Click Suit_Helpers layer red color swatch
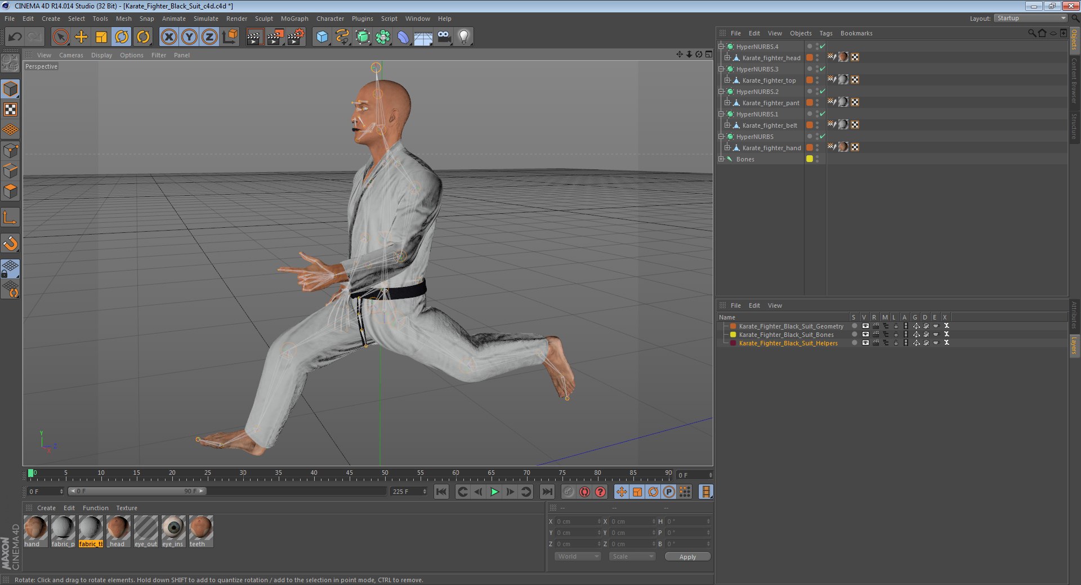The width and height of the screenshot is (1081, 585). 733,343
